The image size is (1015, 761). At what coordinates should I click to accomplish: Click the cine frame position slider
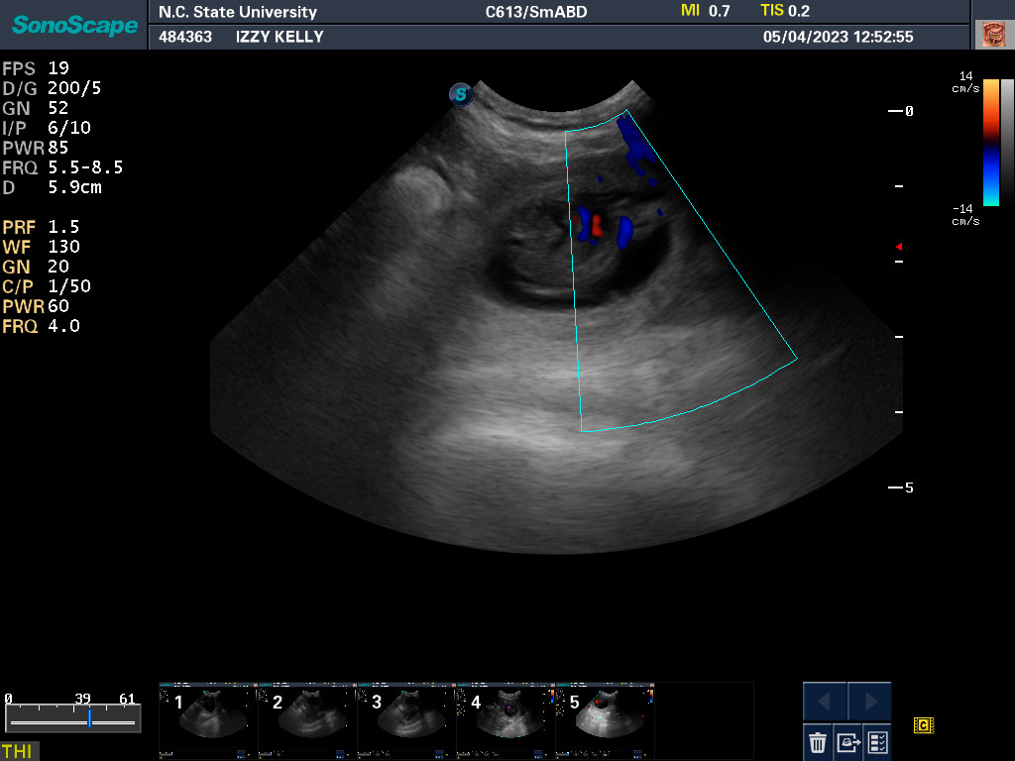click(x=88, y=719)
